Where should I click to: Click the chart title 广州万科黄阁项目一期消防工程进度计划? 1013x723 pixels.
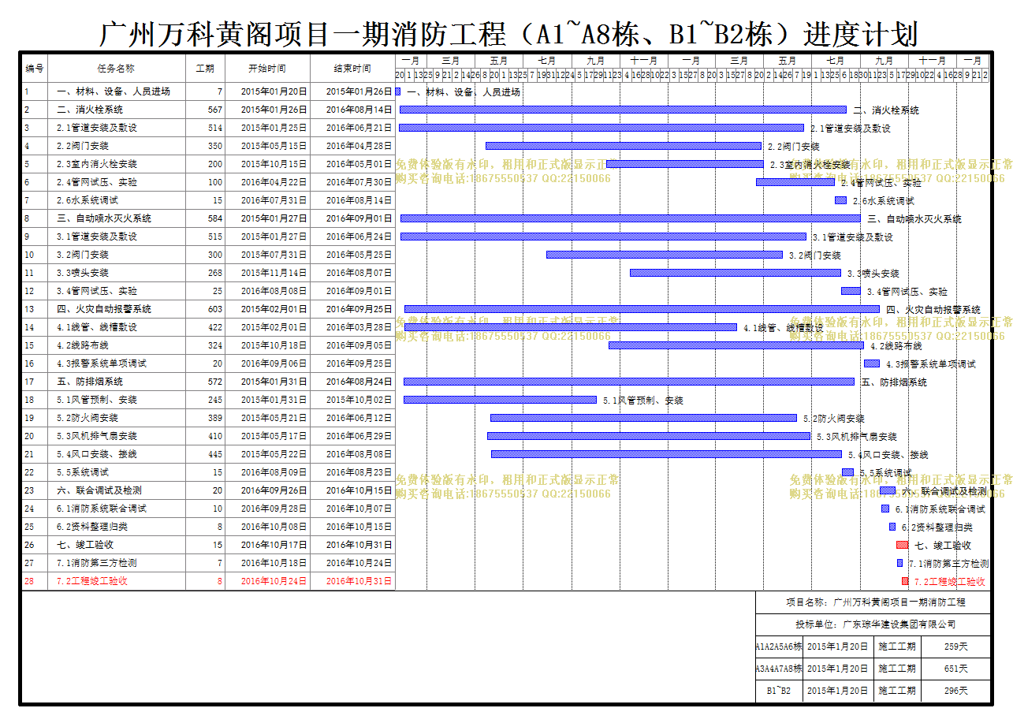[x=508, y=34]
